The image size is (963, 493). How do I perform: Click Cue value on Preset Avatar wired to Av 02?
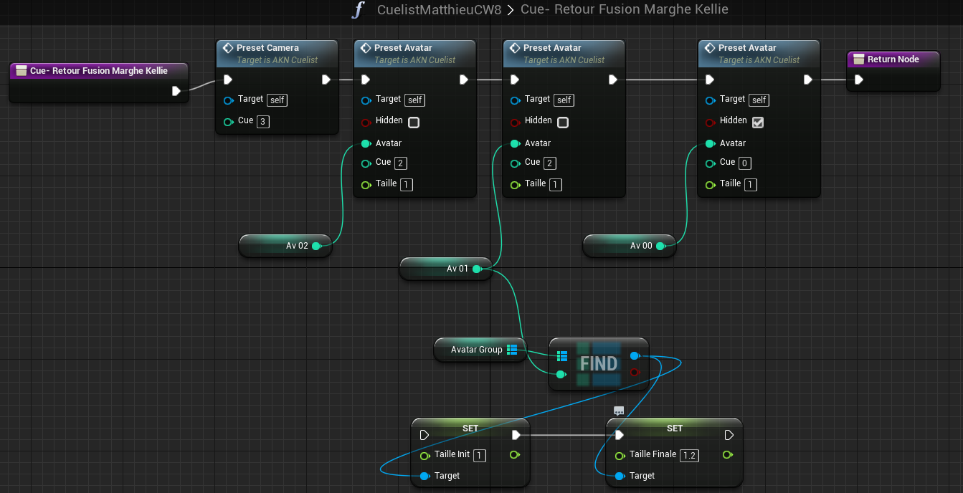click(x=401, y=163)
